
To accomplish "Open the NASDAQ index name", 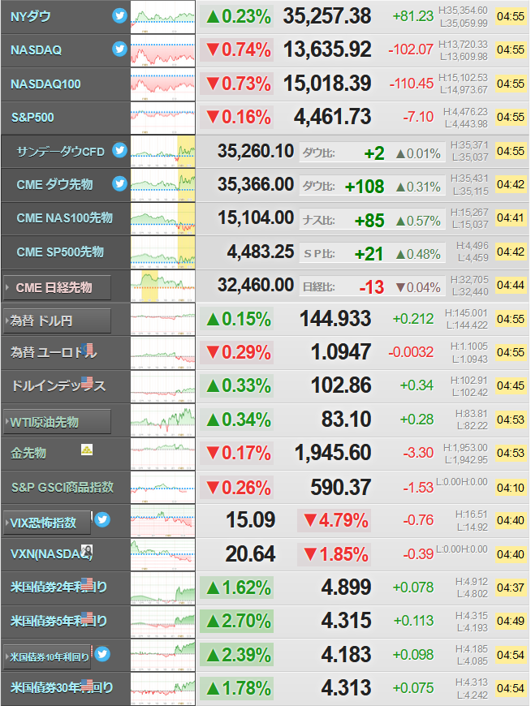I will pos(36,50).
